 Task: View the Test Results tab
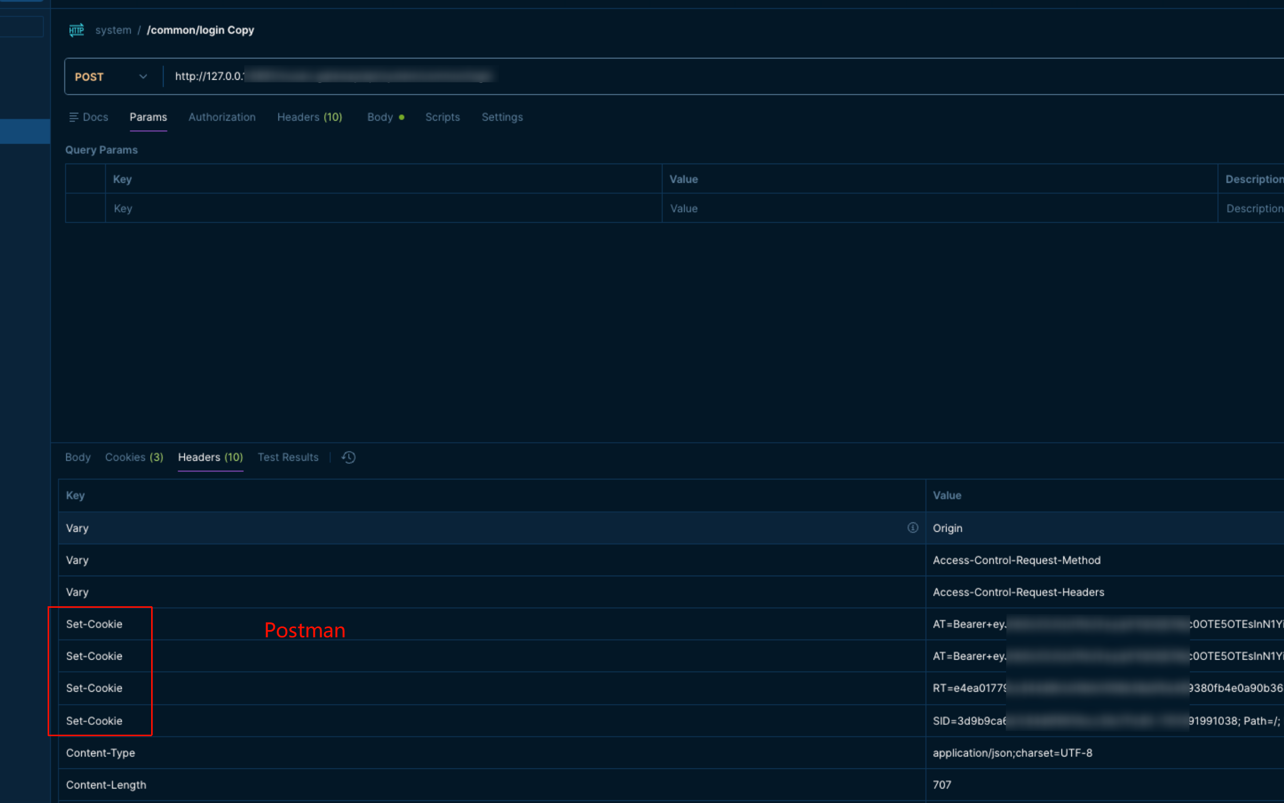tap(288, 457)
